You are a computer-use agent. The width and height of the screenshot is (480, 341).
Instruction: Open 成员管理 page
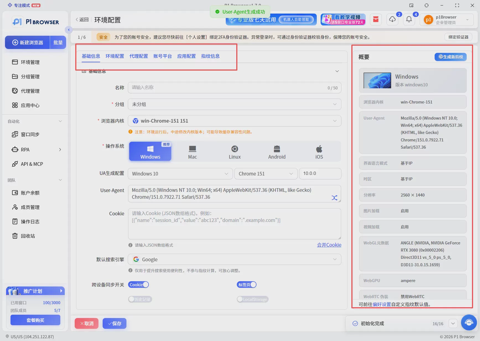pos(26,207)
